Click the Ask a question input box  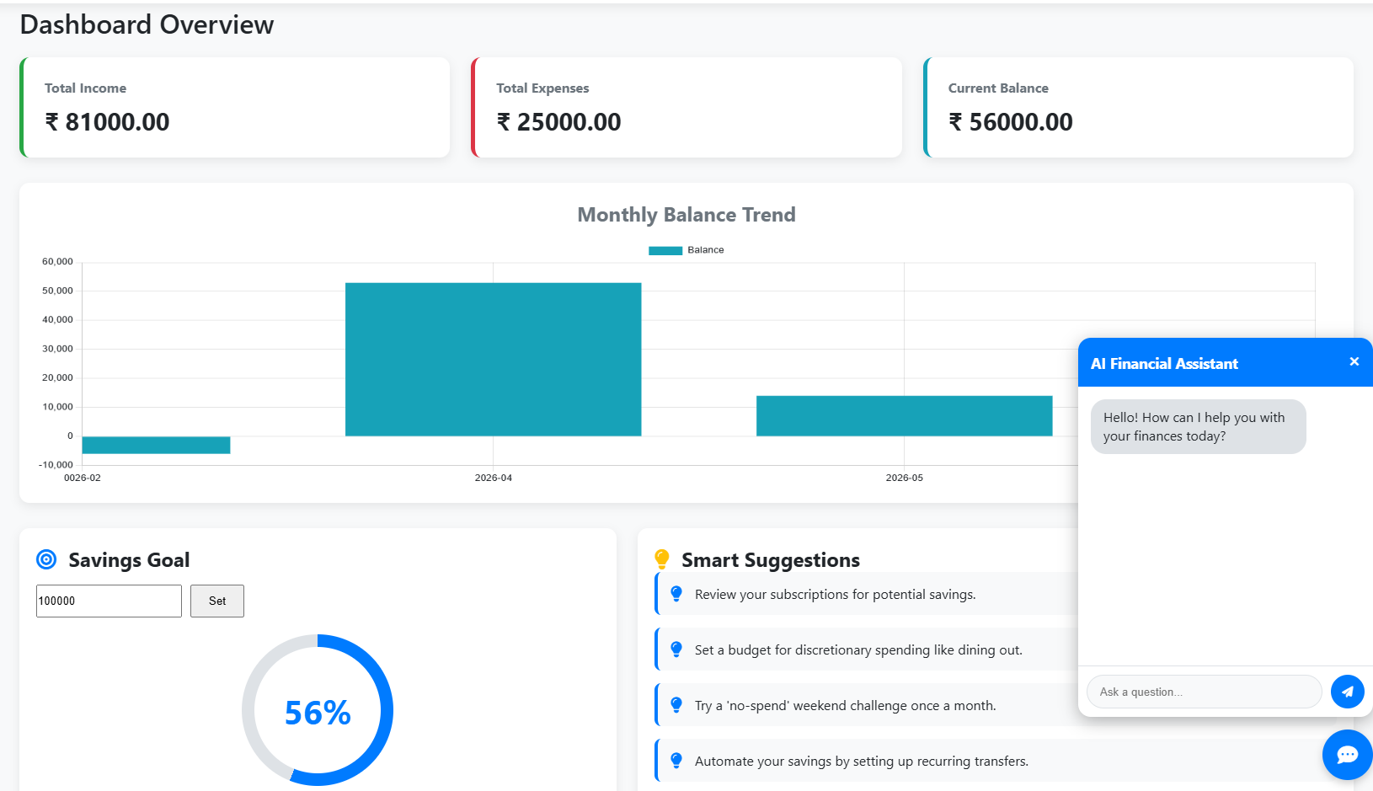(x=1205, y=692)
